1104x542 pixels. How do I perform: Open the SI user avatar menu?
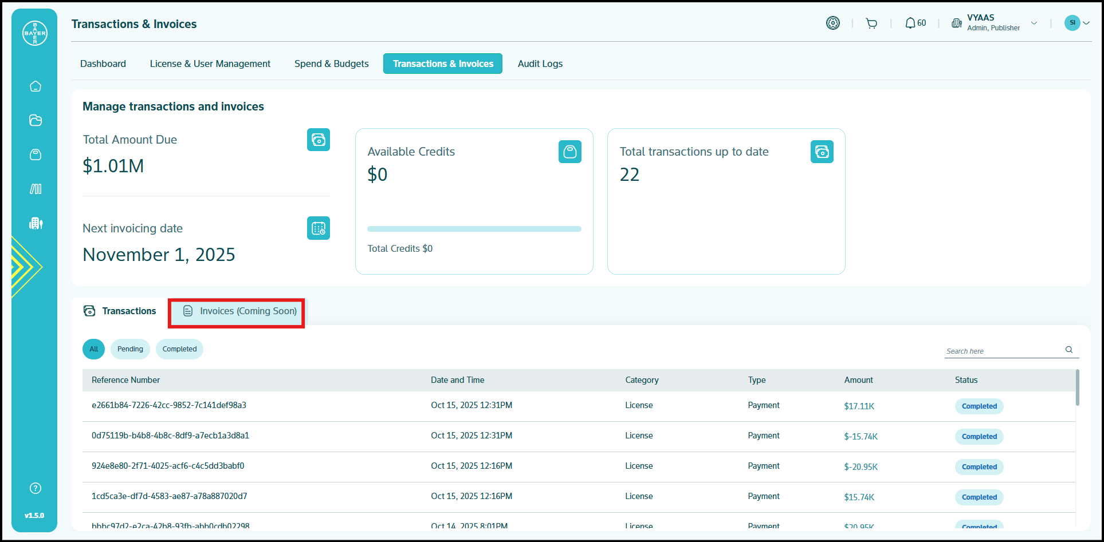(1077, 23)
